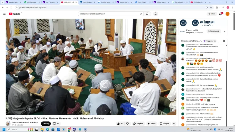Click the Bagikan share button
Viewport: 235px width, 132px height.
tap(138, 124)
